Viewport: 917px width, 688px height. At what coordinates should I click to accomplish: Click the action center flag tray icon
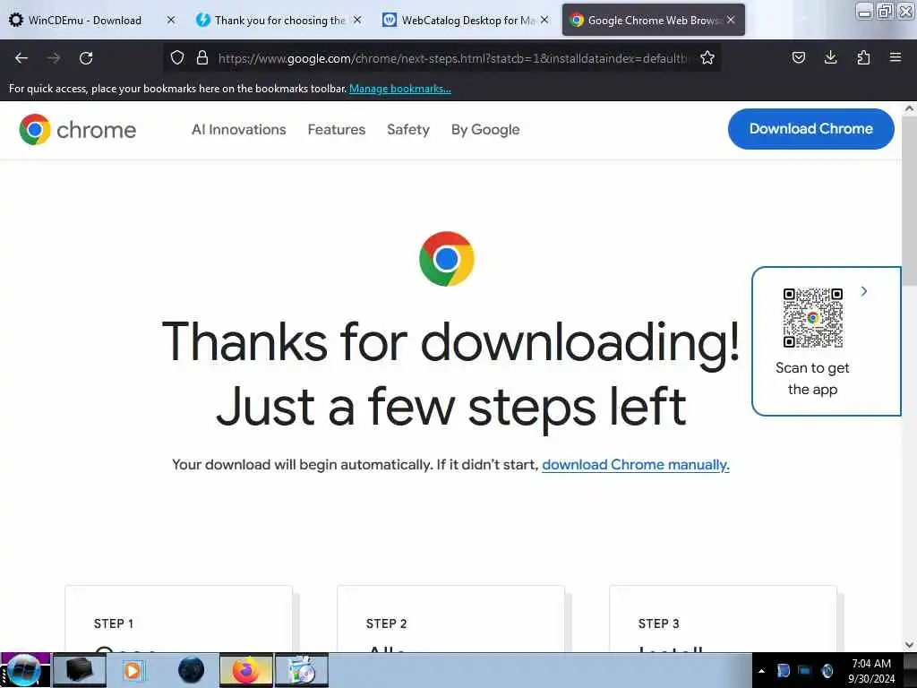click(x=784, y=670)
